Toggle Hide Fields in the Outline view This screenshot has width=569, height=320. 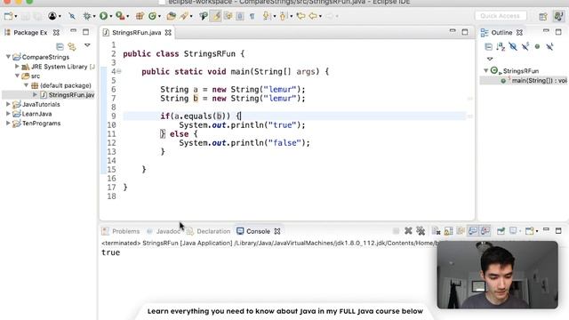tap(513, 46)
